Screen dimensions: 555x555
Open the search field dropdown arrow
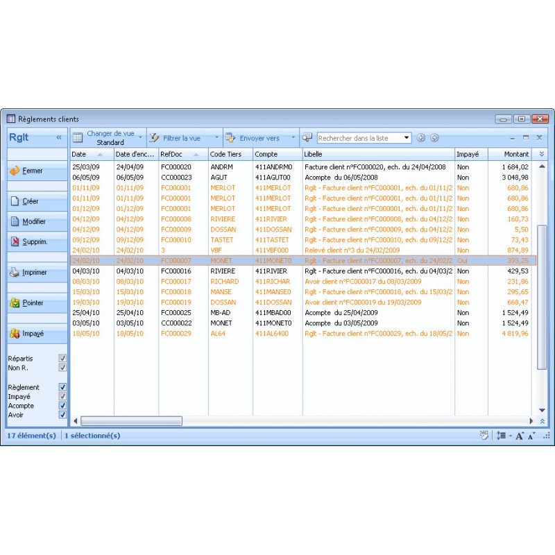pyautogui.click(x=407, y=137)
